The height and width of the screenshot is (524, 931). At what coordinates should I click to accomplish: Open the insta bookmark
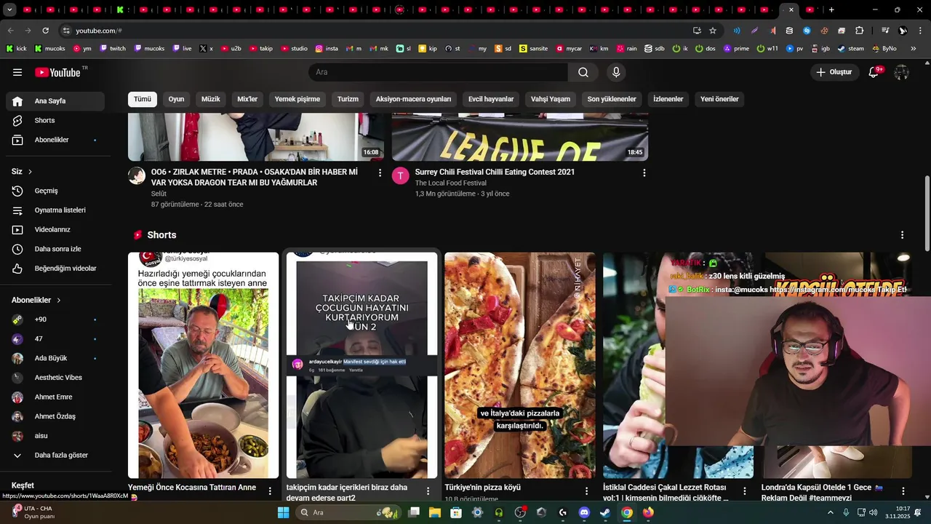tap(327, 49)
